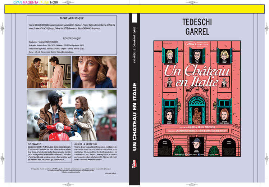This screenshot has height=187, width=269.
Task: Click the SCENARIO text box
Action: (49, 152)
